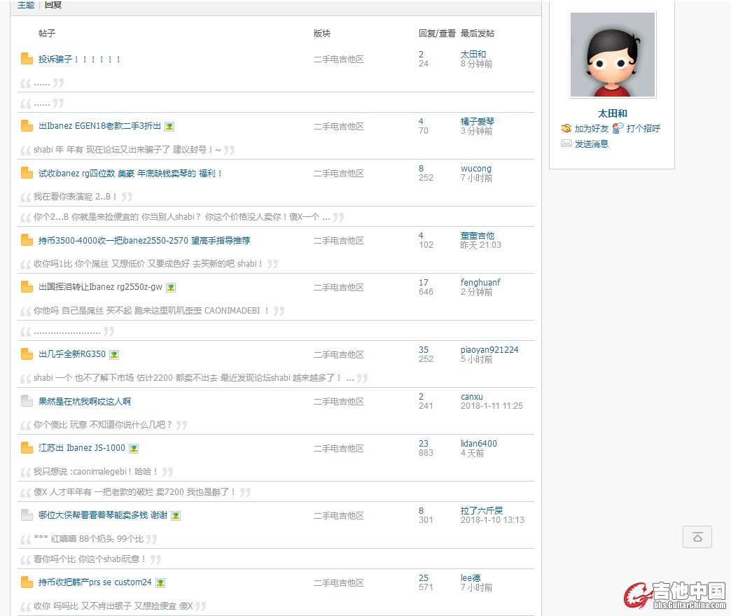Click folder icon beside 江苏出 Ibanez JS-1000
The image size is (731, 616).
pyautogui.click(x=27, y=448)
